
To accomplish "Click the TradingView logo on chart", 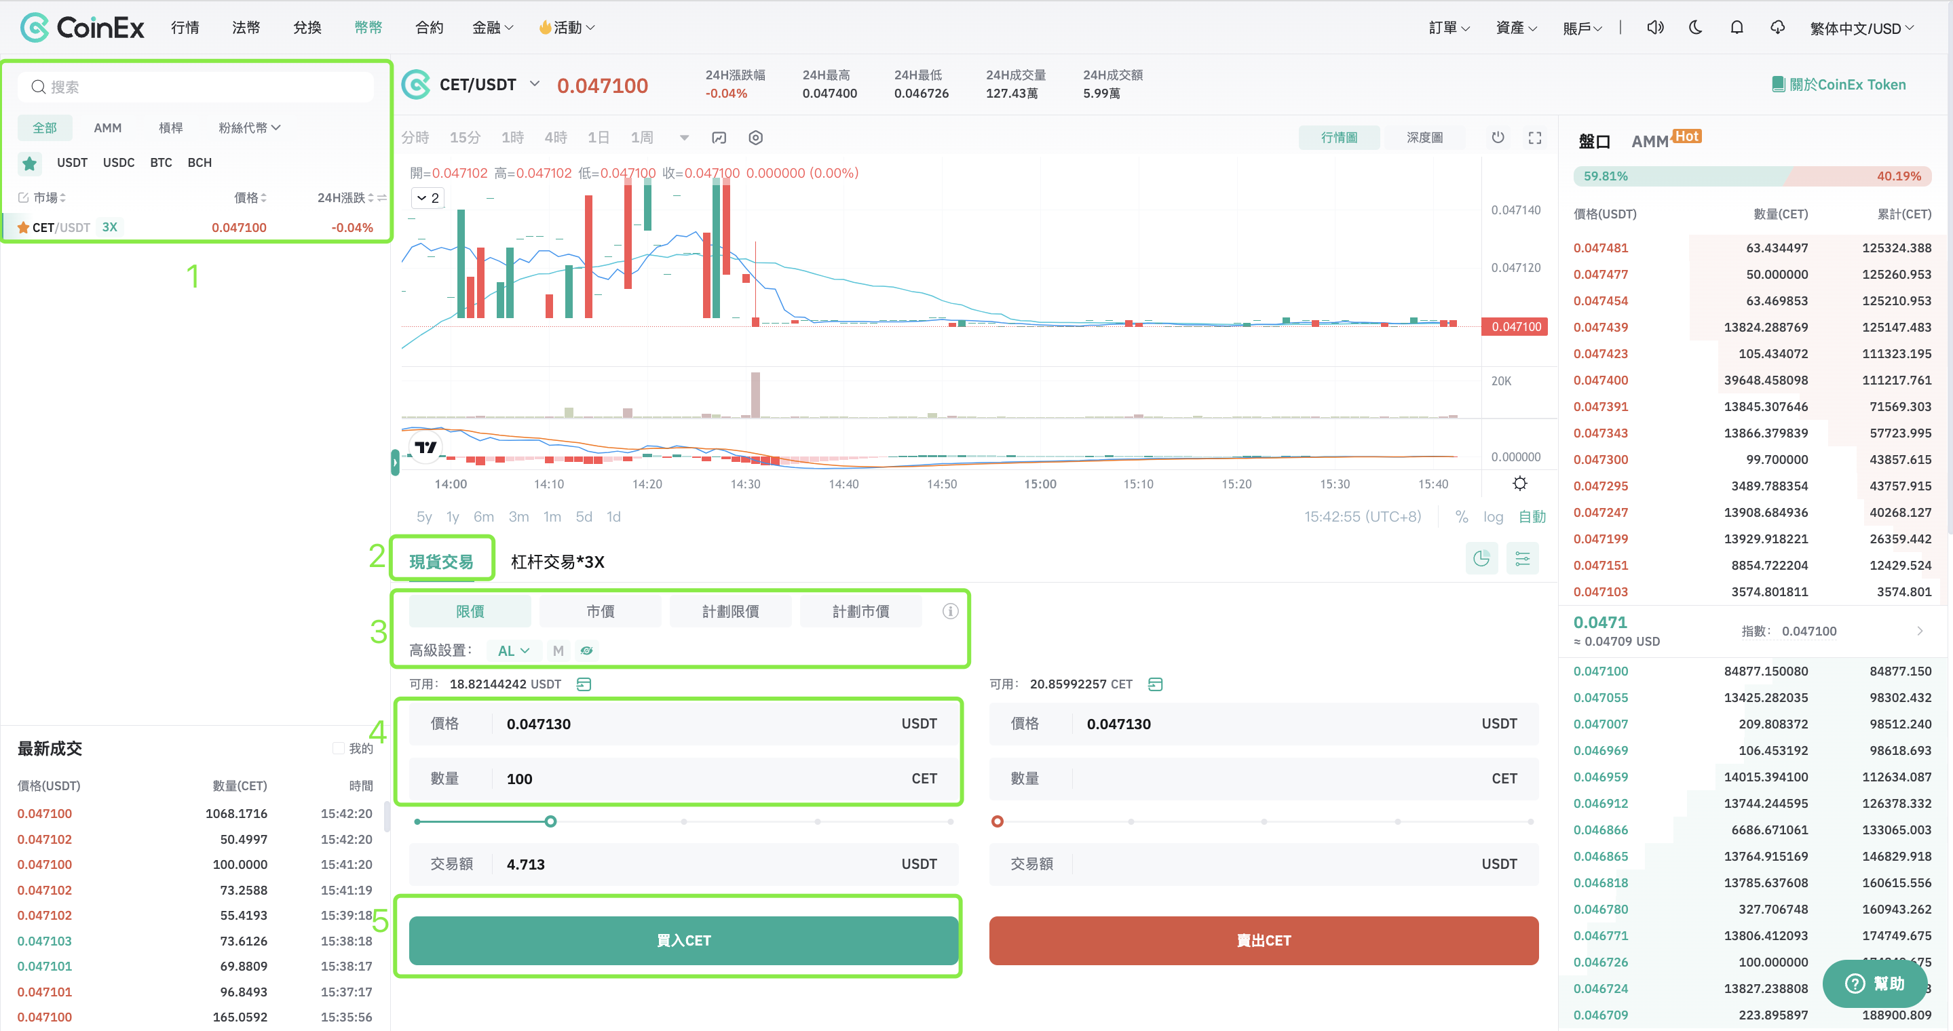I will click(426, 447).
